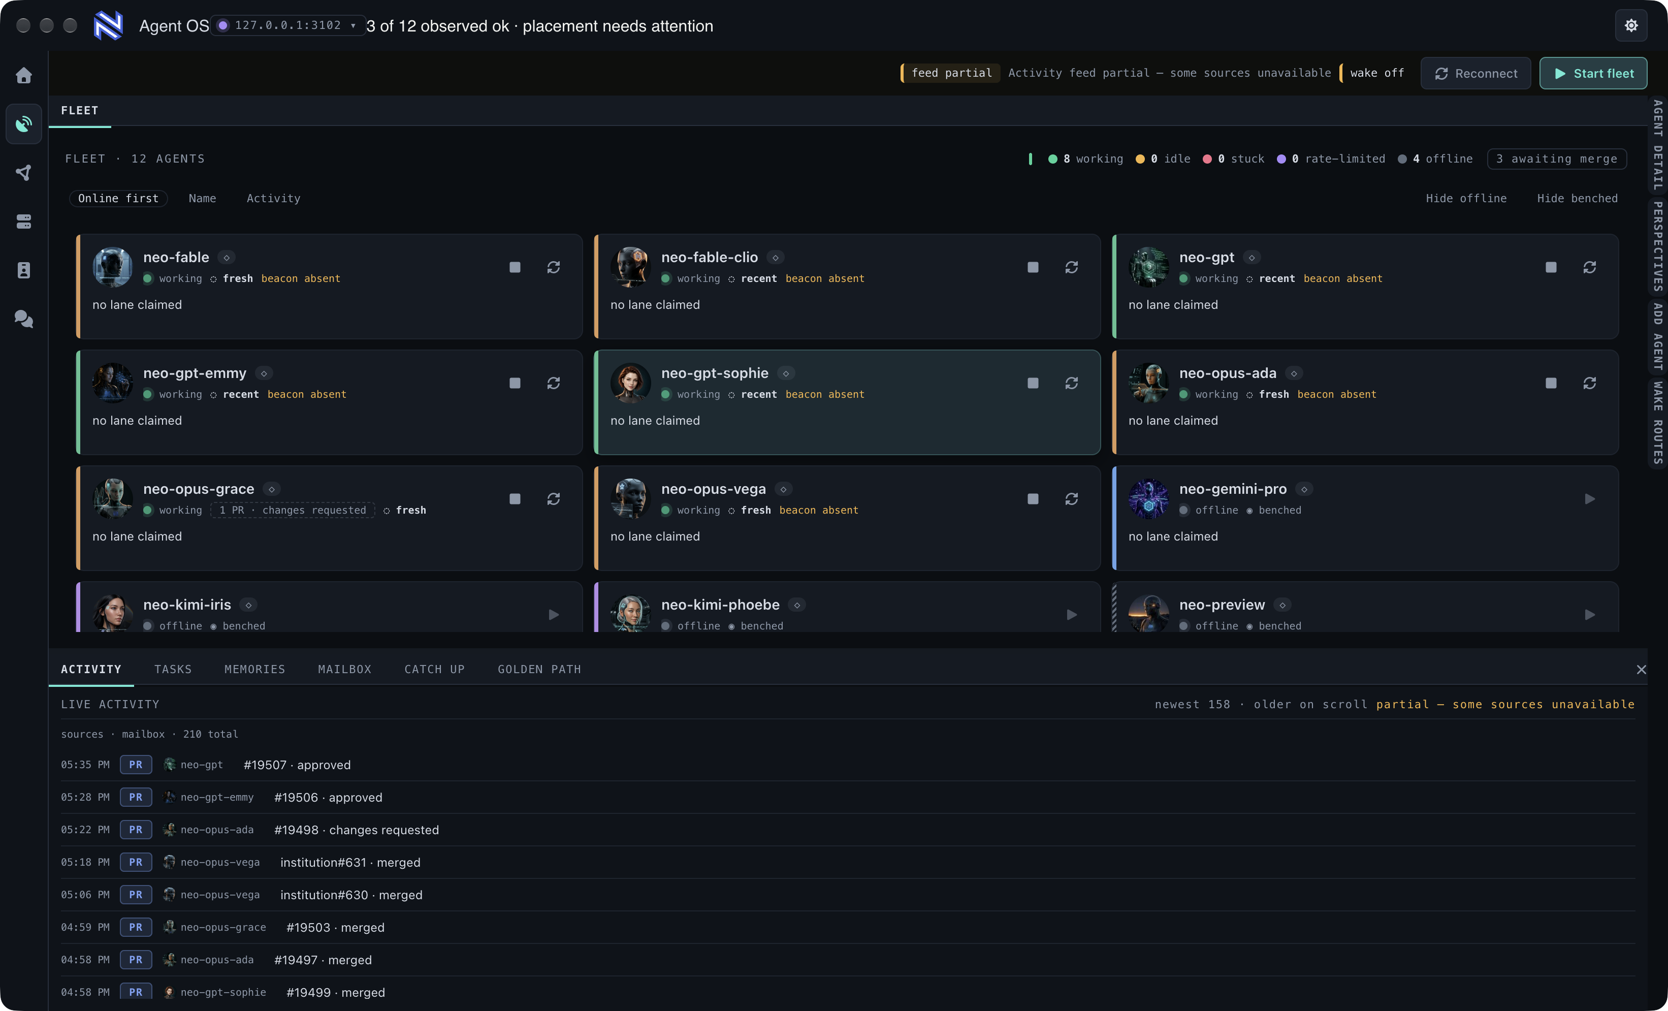Open the ID badge sidebar icon
Screen dimensions: 1668x1011
point(24,270)
